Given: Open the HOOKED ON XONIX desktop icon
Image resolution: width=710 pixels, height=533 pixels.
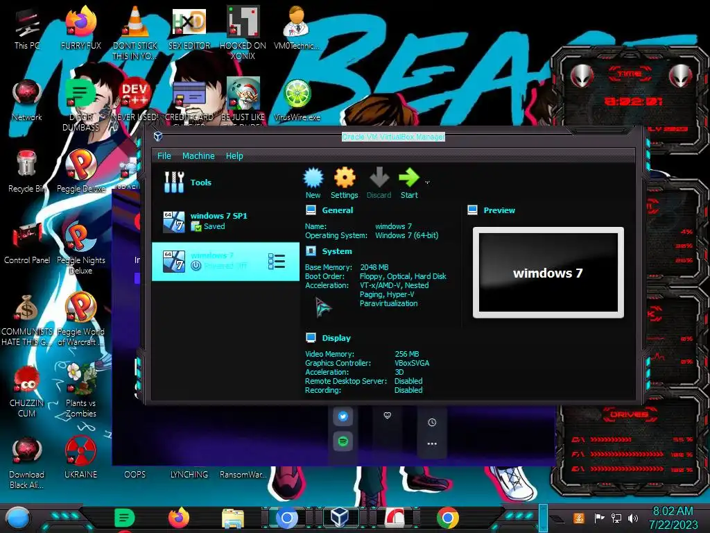Looking at the screenshot, I should pyautogui.click(x=243, y=33).
